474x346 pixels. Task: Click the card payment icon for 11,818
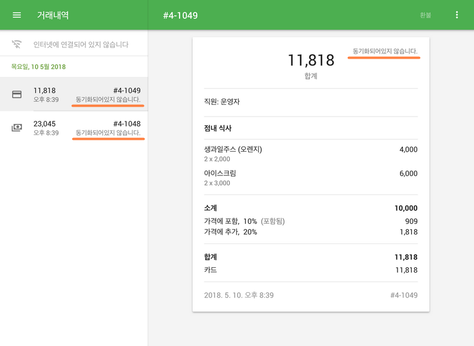(x=17, y=95)
